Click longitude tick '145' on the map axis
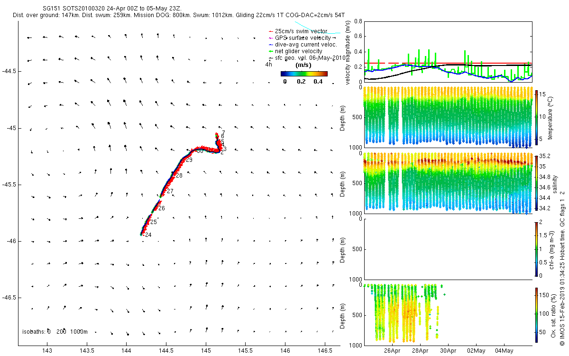 [206, 350]
